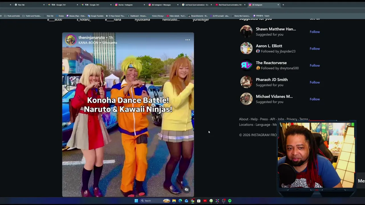The height and width of the screenshot is (205, 365).
Task: Open Windows Start menu
Action: [136, 201]
